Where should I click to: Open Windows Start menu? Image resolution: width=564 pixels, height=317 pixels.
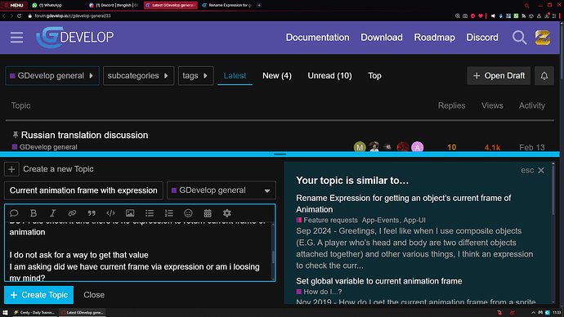click(5, 313)
